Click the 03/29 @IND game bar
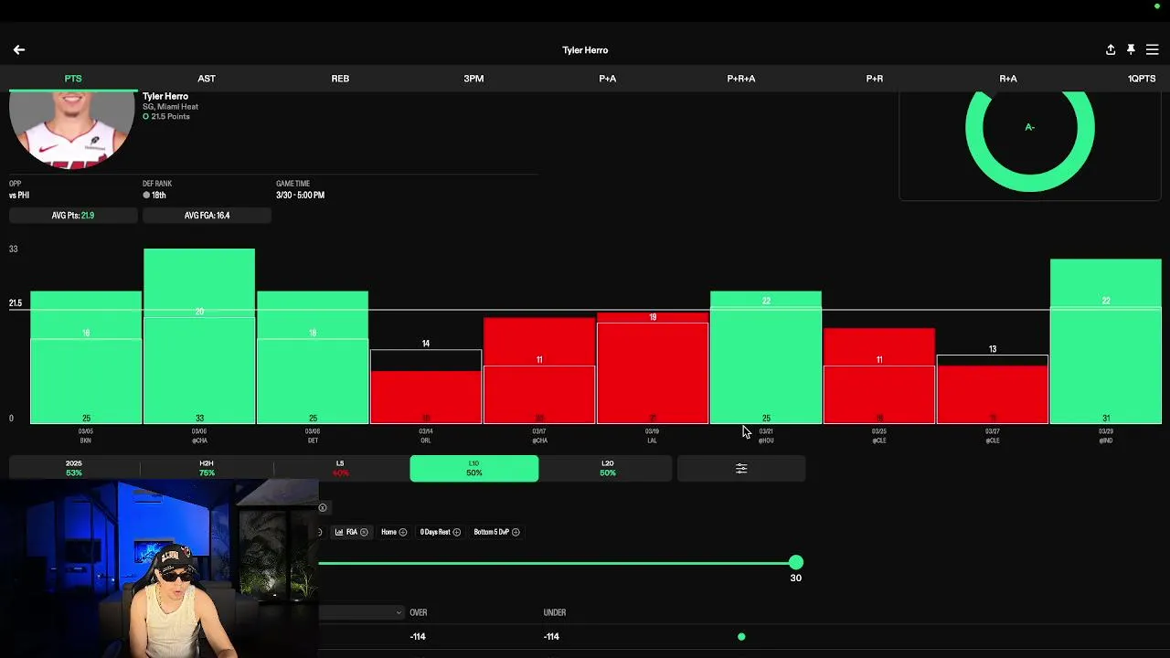The image size is (1170, 658). (1106, 342)
